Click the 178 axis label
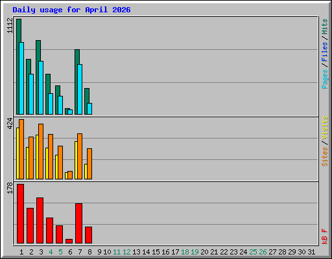The width and height of the screenshot is (332, 259). point(10,188)
